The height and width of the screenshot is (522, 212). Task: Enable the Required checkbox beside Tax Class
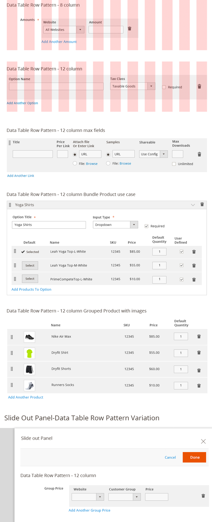click(164, 87)
